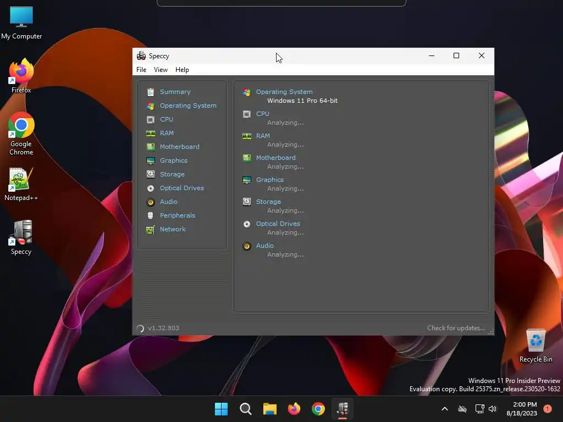Open the Optical Drives link in summary pane
This screenshot has width=563, height=422.
click(278, 224)
